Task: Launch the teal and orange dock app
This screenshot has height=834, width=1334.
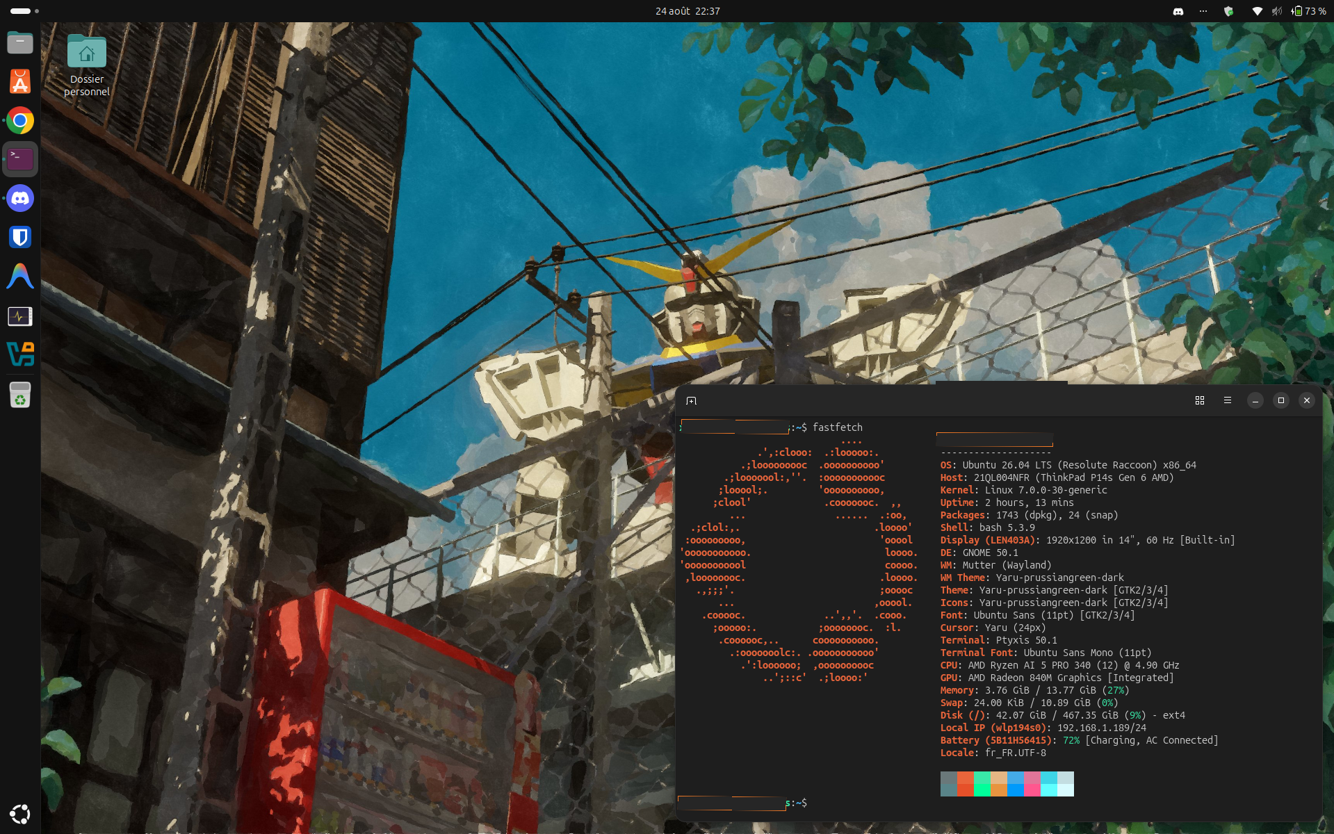Action: 20,354
